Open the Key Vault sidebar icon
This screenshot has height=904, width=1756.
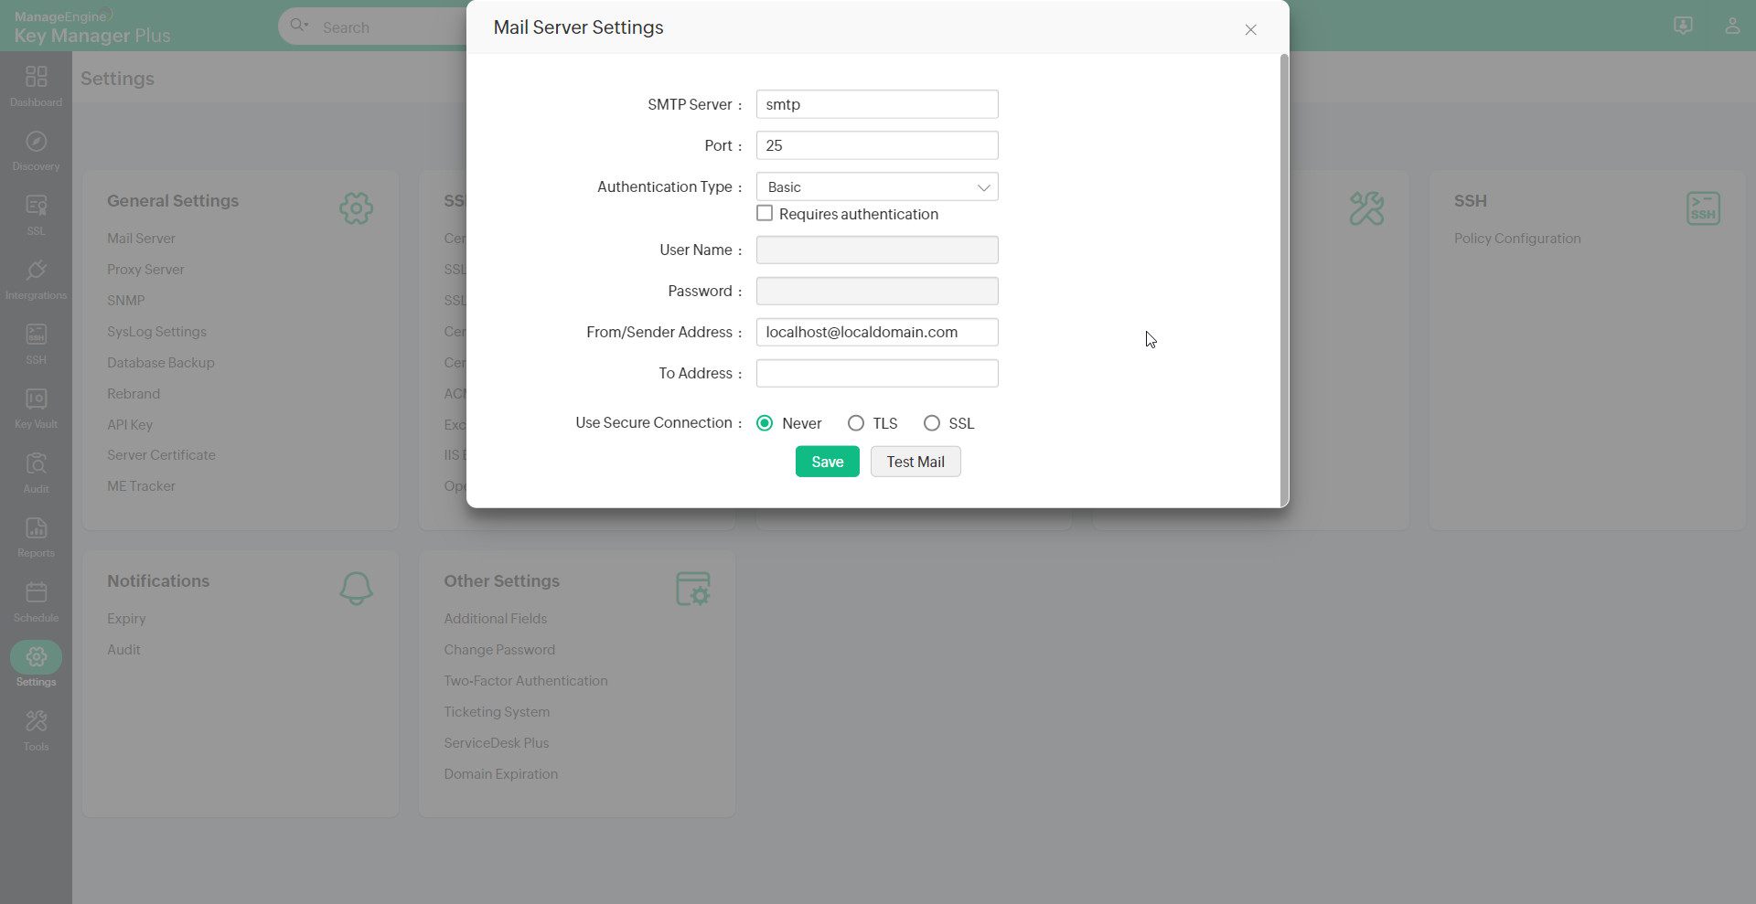pyautogui.click(x=36, y=399)
